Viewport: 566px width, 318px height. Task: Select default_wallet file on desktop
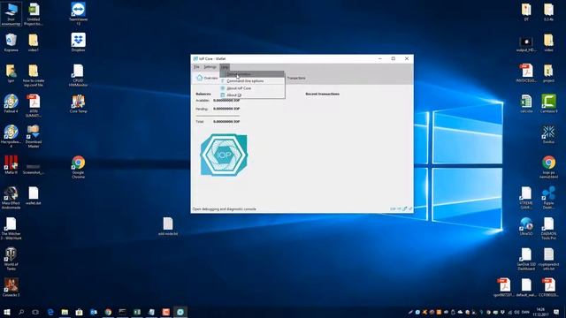coord(526,287)
